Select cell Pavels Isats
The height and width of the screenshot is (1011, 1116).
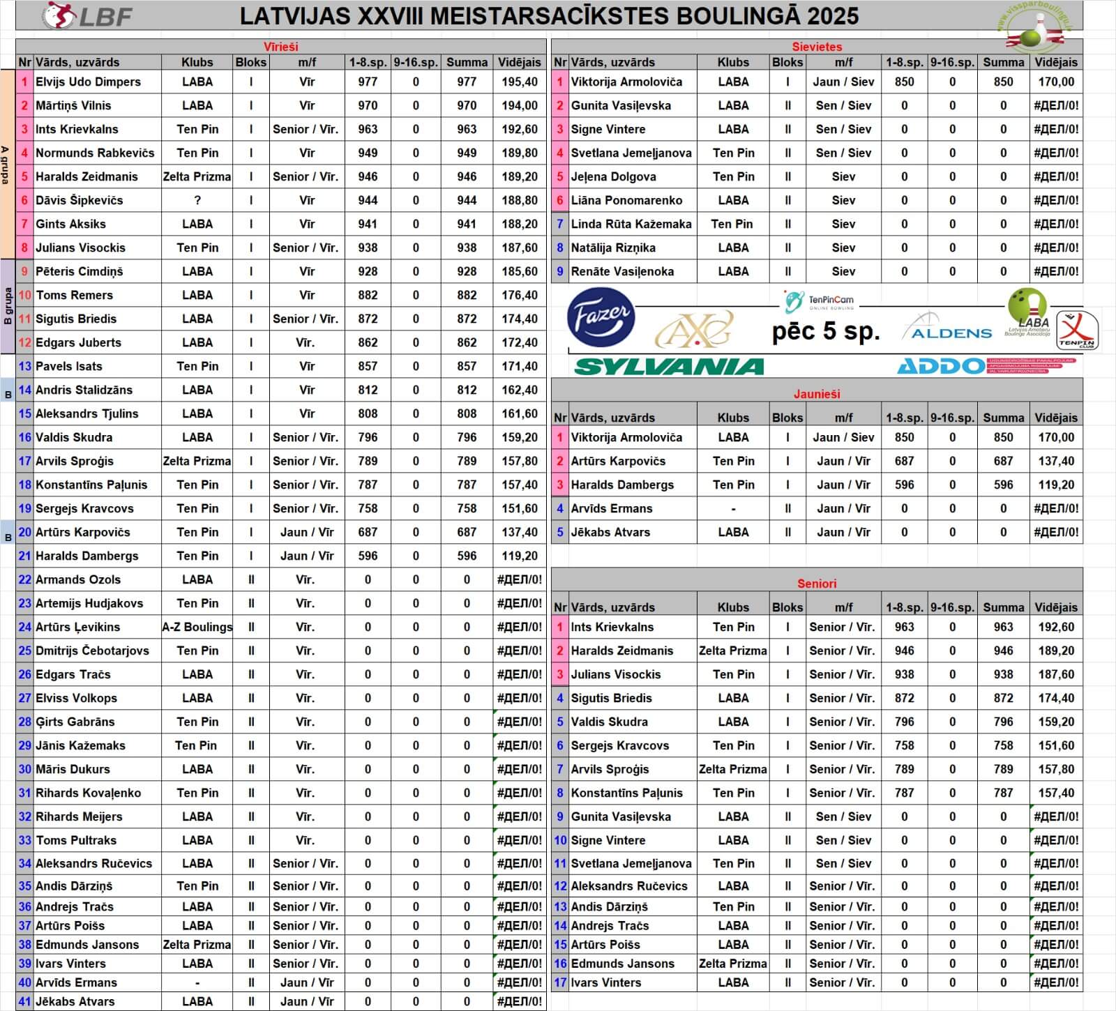point(98,366)
